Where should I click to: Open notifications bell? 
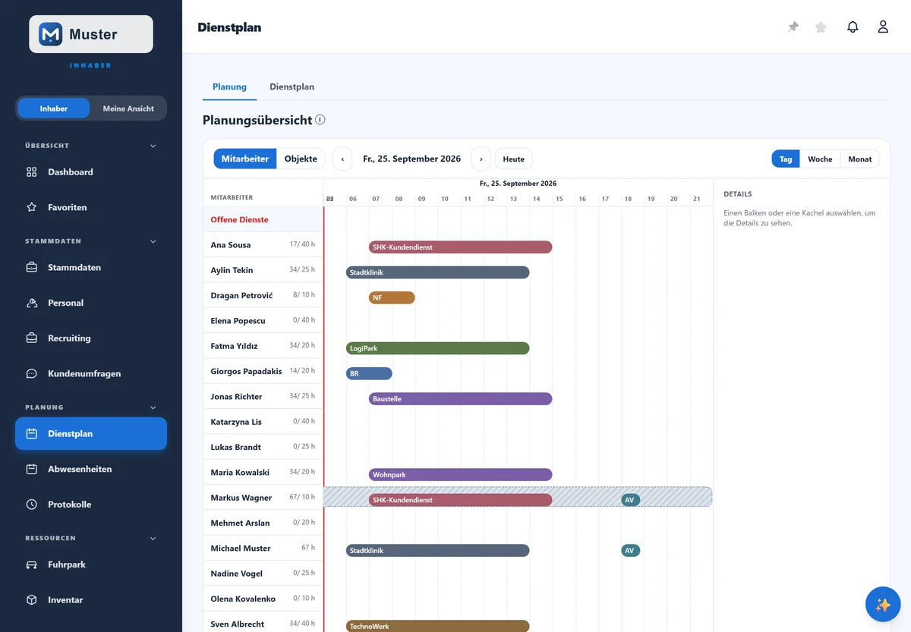tap(853, 27)
